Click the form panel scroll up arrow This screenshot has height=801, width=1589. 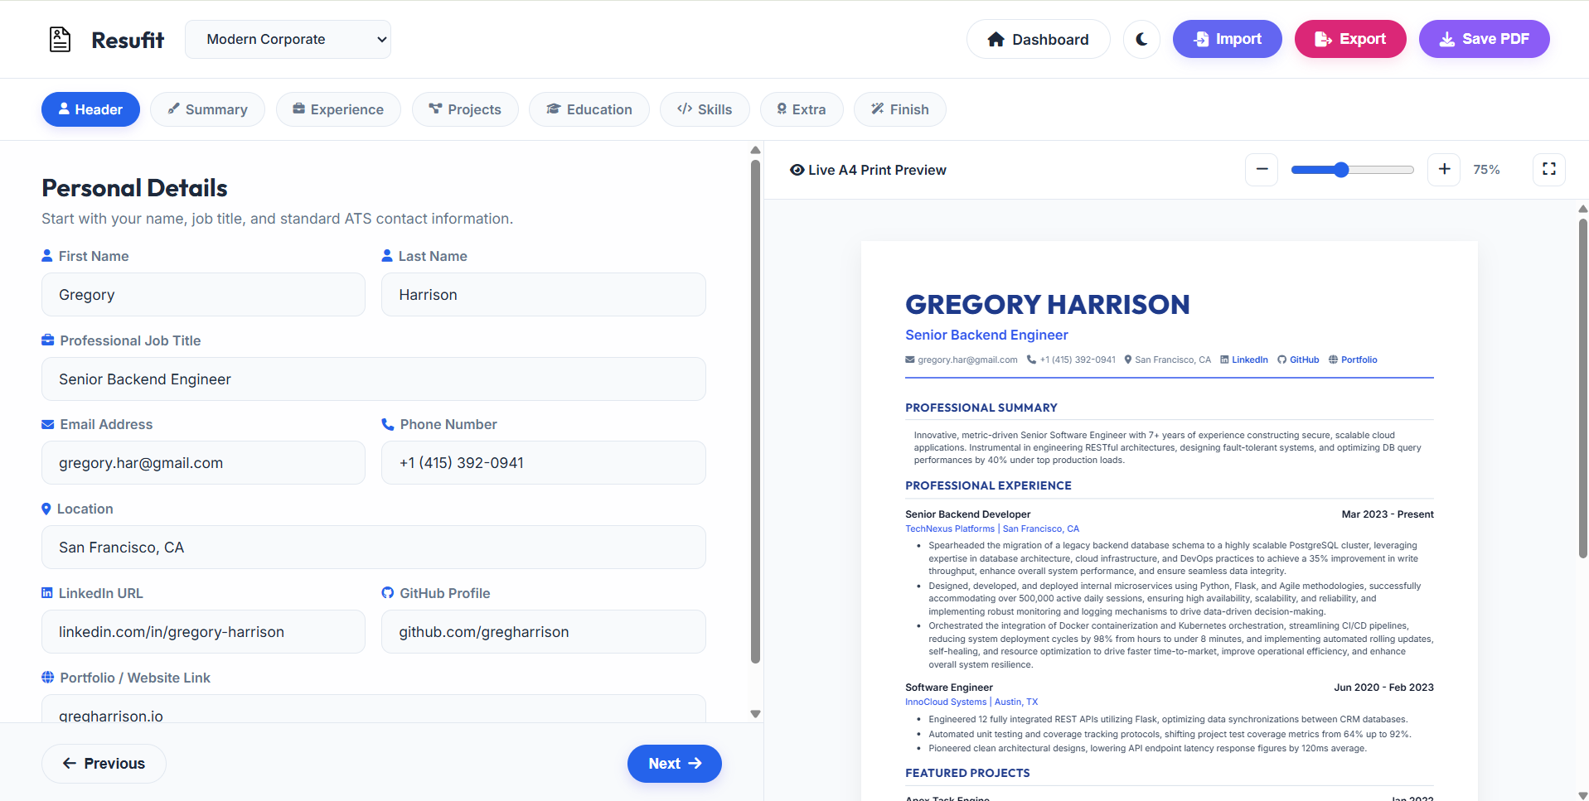[x=755, y=150]
